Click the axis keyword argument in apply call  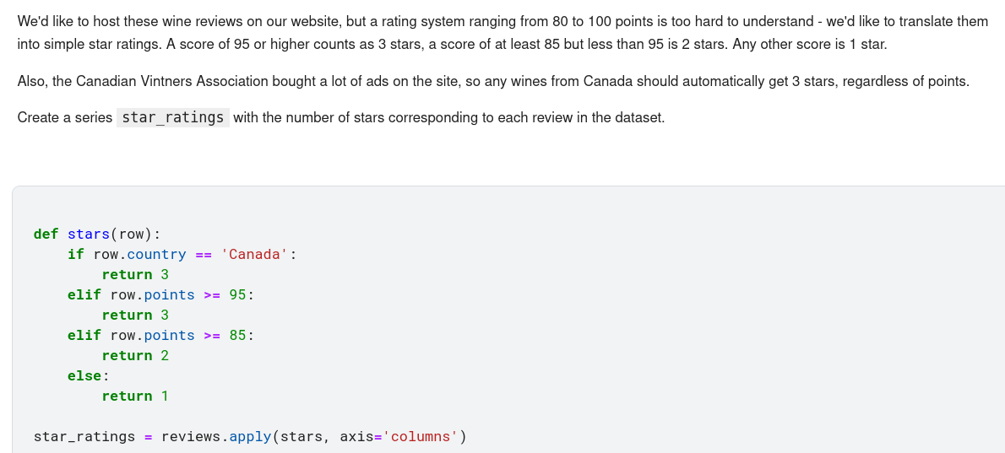[356, 436]
